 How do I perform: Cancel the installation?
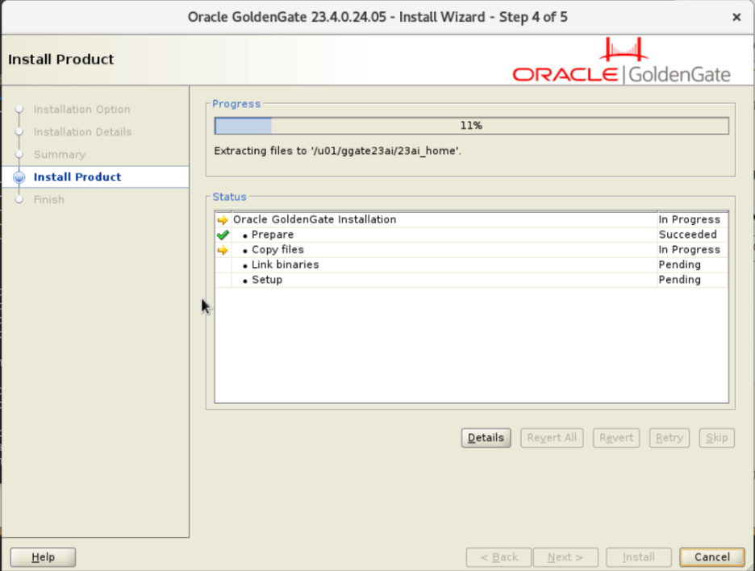[x=712, y=557]
